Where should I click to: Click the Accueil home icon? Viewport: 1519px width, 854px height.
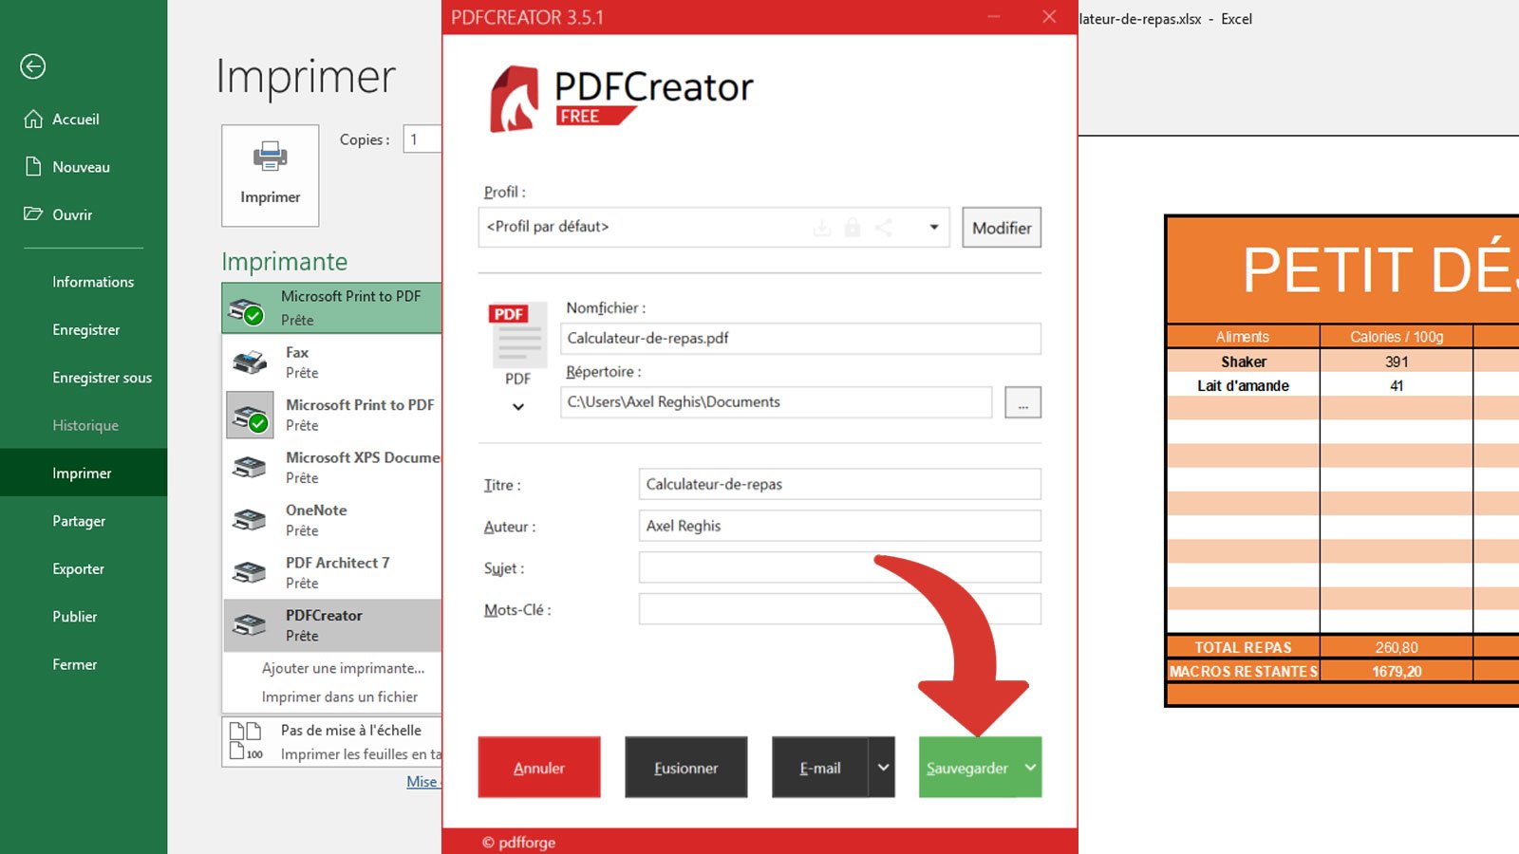[x=33, y=120]
